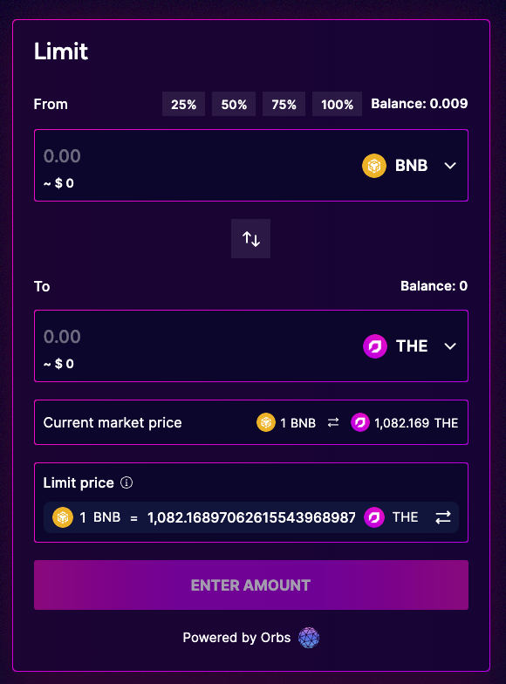Invert the limit price direction arrows
The width and height of the screenshot is (506, 684).
click(443, 517)
